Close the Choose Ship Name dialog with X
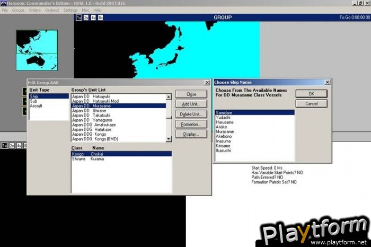This screenshot has width=371, height=247. (327, 82)
